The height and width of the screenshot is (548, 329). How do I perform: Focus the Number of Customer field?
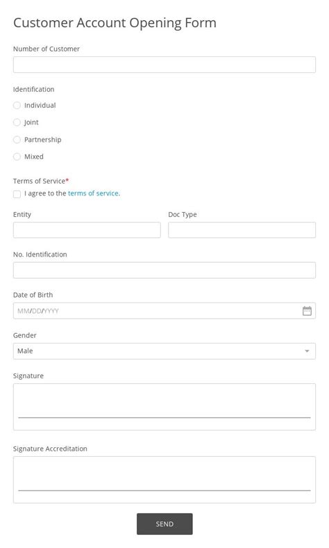[x=164, y=65]
